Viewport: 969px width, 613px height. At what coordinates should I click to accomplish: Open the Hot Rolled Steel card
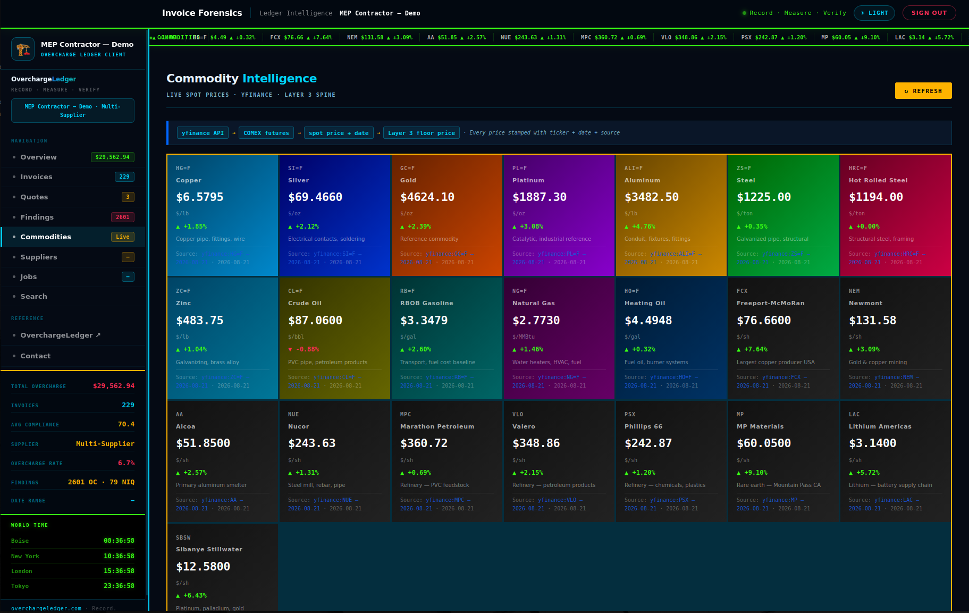(896, 215)
